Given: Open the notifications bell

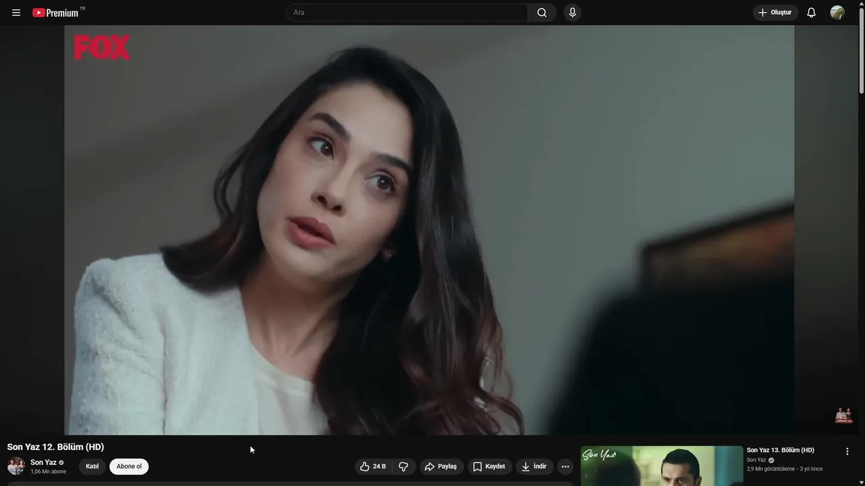Looking at the screenshot, I should coord(812,13).
